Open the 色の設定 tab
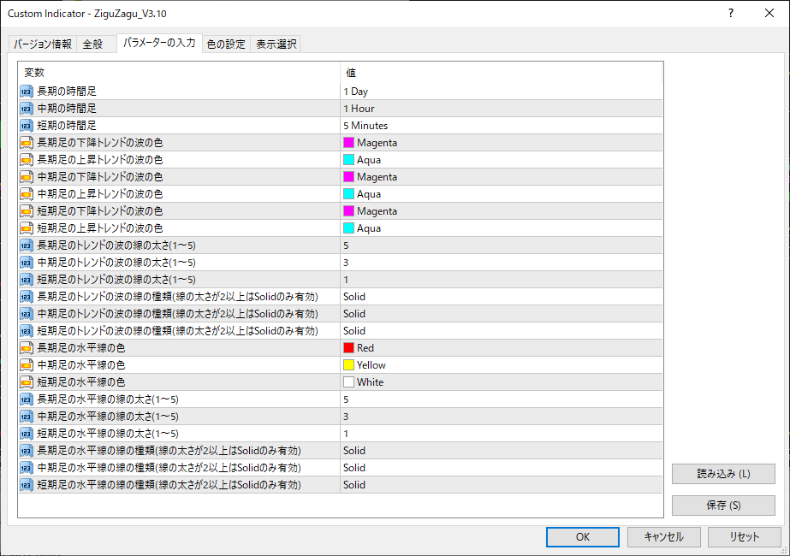 pos(226,44)
